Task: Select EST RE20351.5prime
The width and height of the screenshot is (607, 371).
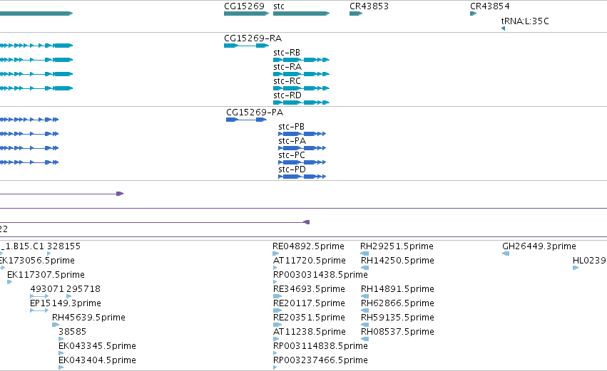Action: [277, 325]
